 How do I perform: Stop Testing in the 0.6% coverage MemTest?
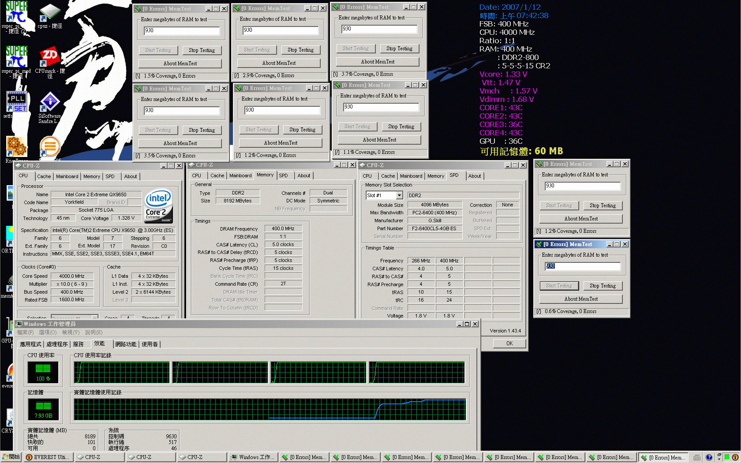[603, 286]
